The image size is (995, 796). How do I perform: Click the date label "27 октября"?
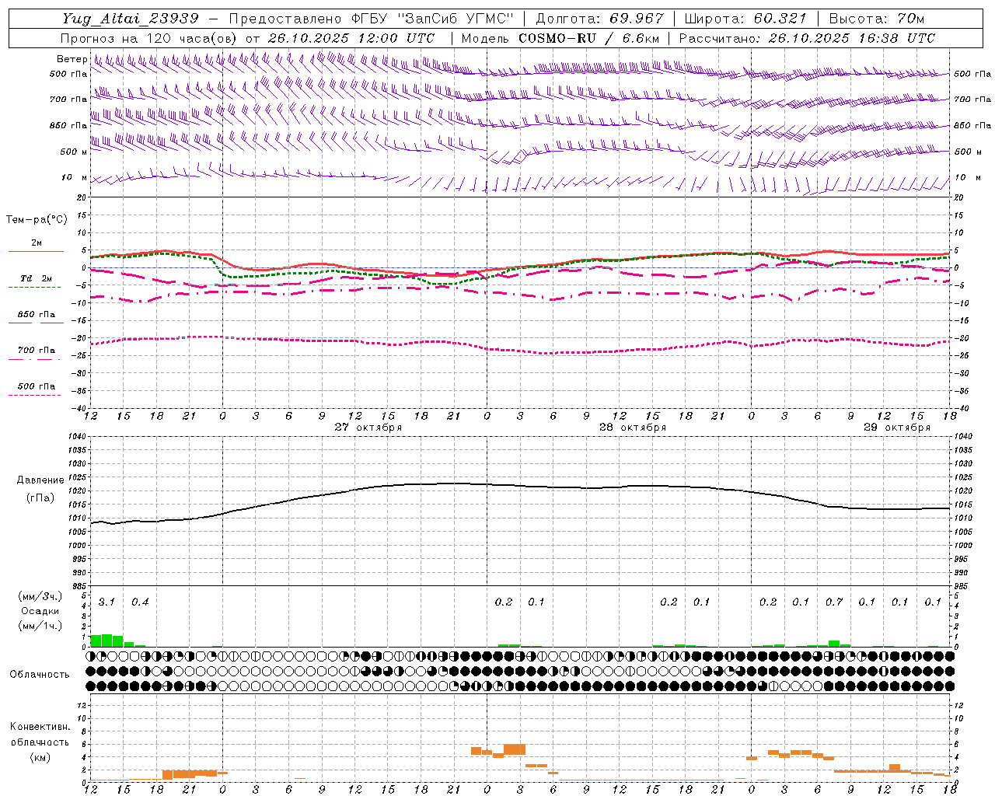pyautogui.click(x=368, y=428)
